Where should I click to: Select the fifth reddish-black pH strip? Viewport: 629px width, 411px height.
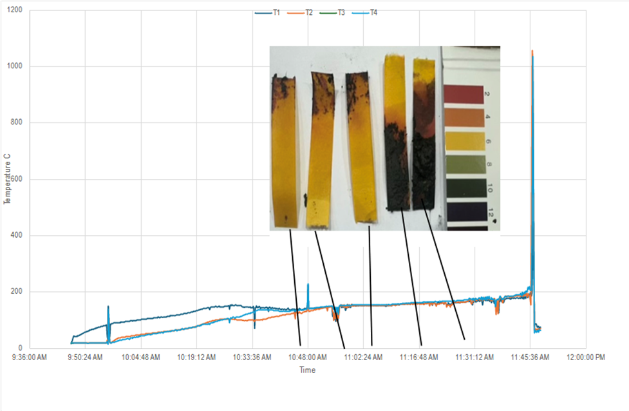tap(424, 133)
